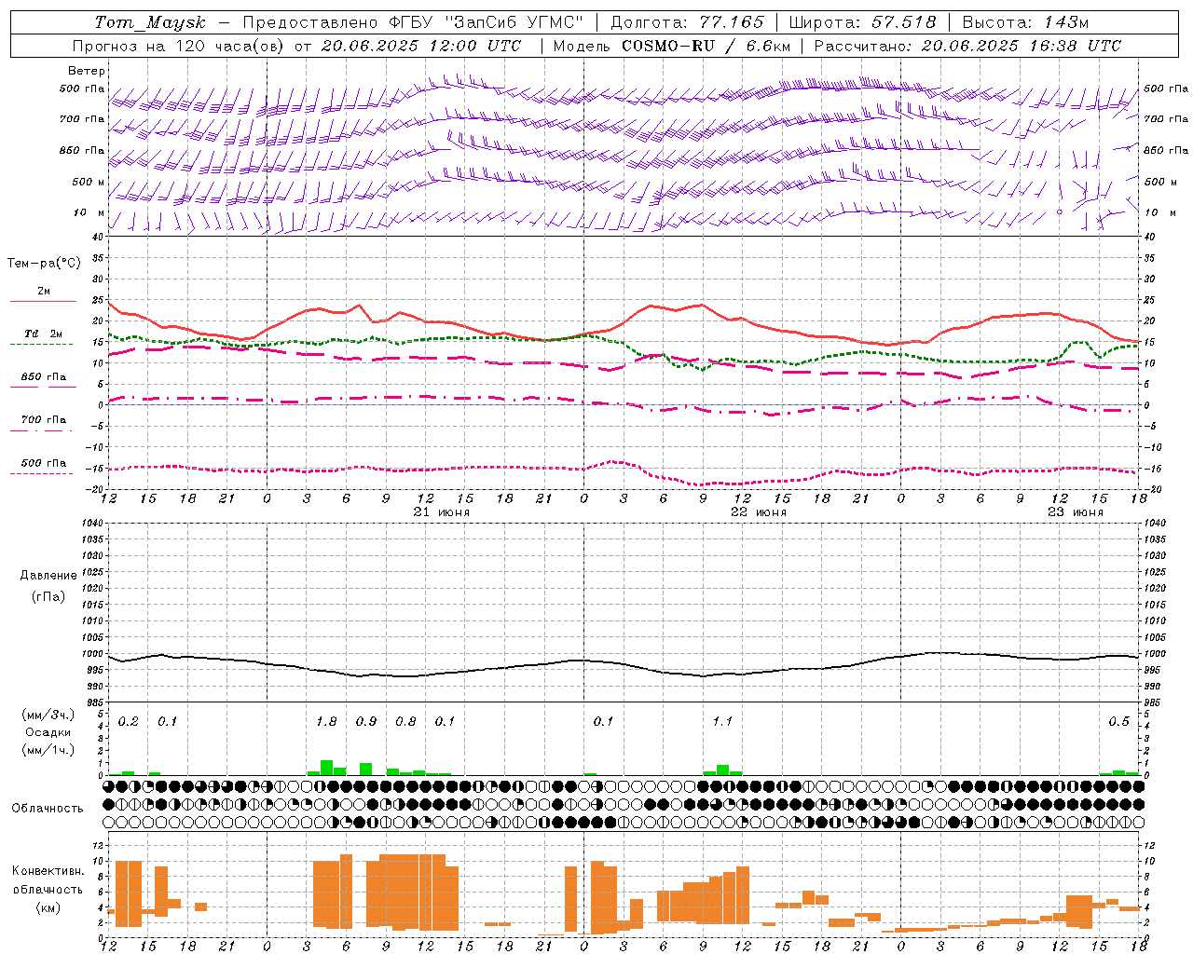
Task: Select the forecast start text 20.06.2025 12:00 UTC
Action: coord(421,46)
